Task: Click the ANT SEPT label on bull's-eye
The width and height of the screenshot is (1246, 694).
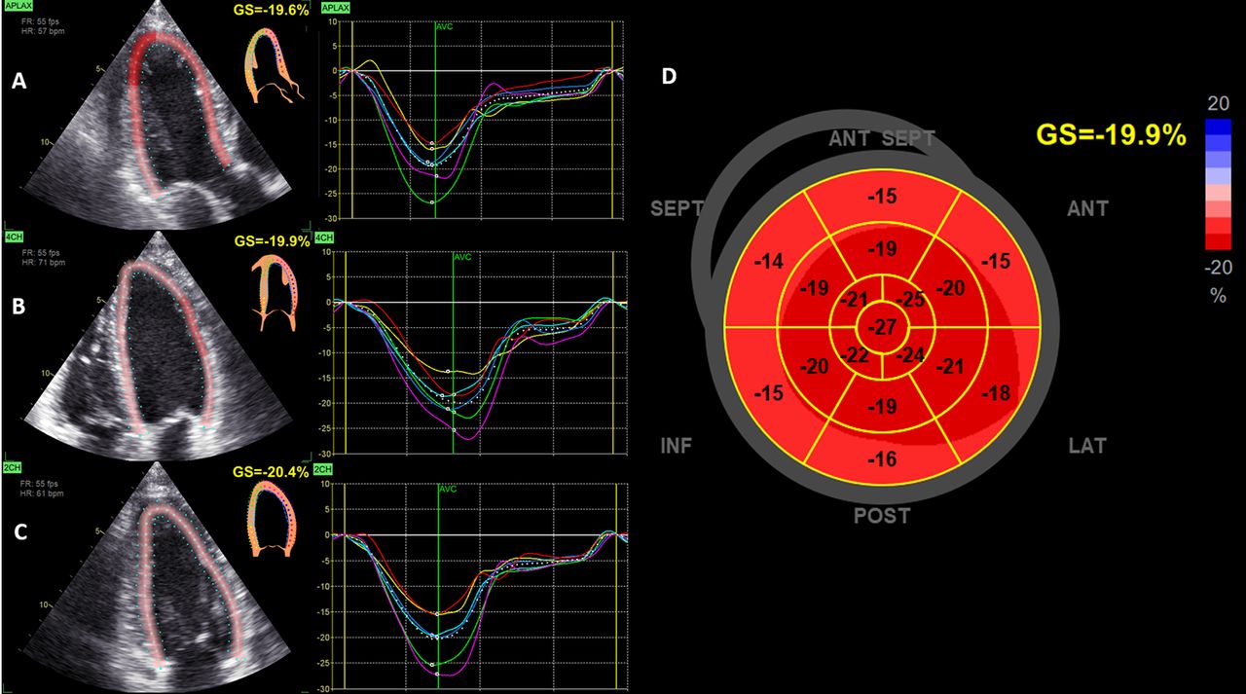Action: point(882,139)
